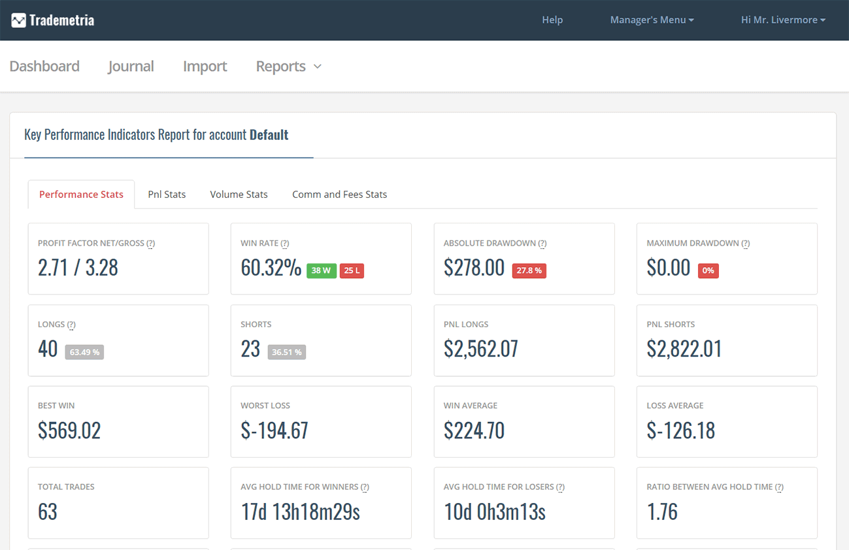Image resolution: width=849 pixels, height=550 pixels.
Task: Click the Trademetria logo icon
Action: tap(19, 20)
